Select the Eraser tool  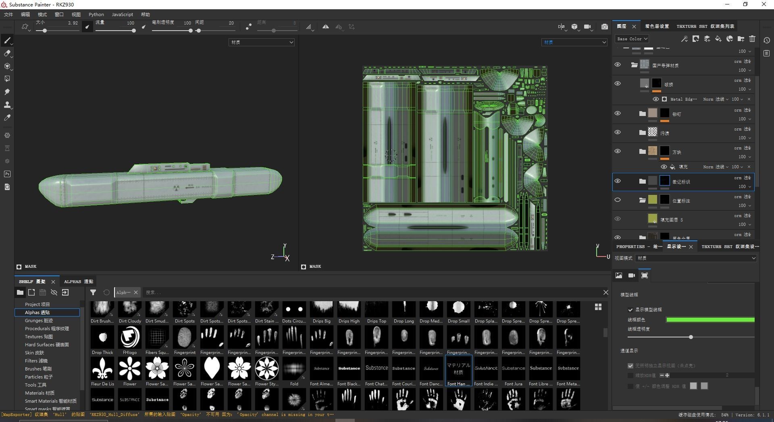pos(7,53)
